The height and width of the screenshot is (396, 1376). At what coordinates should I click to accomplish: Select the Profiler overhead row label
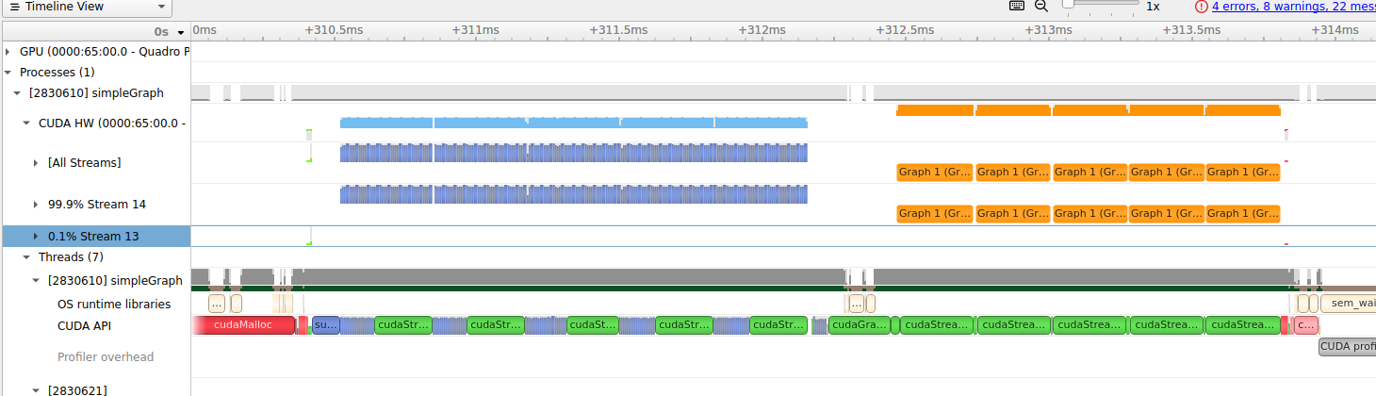pyautogui.click(x=105, y=357)
